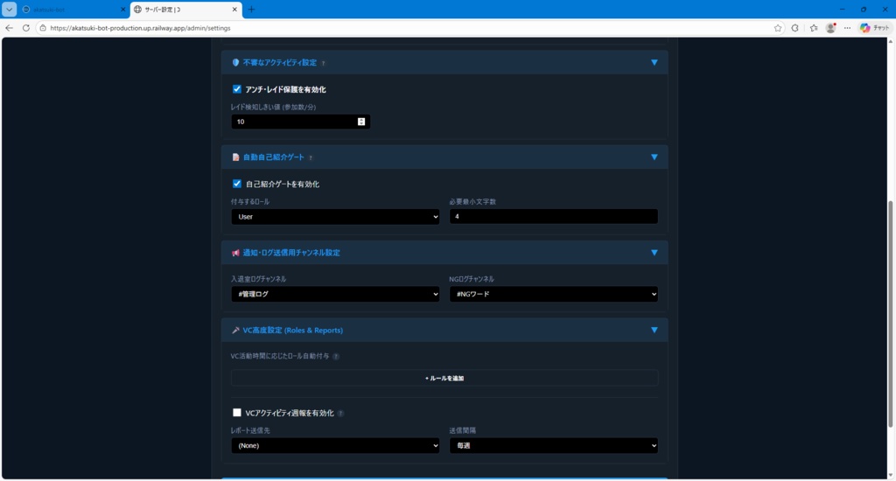Click the 必要最小文字数 label
This screenshot has height=481, width=896.
point(472,202)
